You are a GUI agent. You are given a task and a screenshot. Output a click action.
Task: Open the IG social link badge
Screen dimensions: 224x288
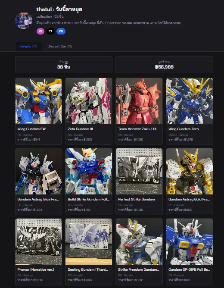tap(40, 31)
